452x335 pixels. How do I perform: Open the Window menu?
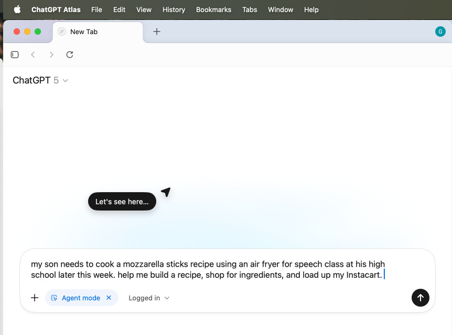click(281, 9)
